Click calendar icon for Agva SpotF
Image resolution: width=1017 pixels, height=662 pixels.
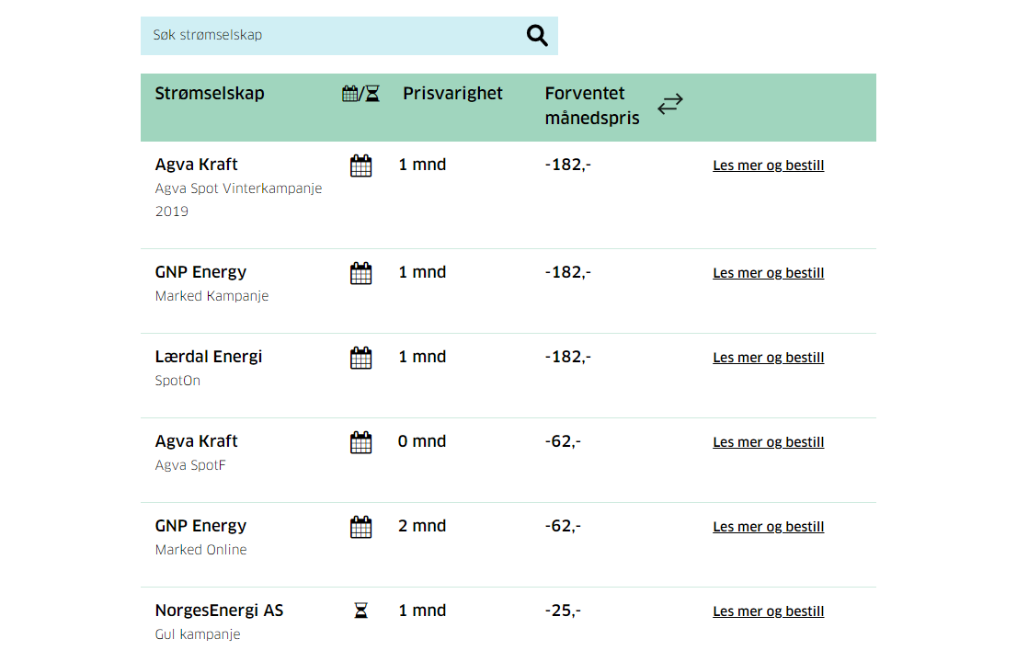click(361, 442)
